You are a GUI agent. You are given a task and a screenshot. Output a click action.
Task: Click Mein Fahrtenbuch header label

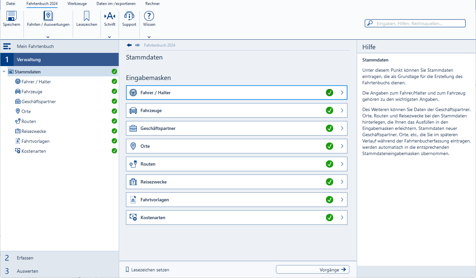(35, 46)
